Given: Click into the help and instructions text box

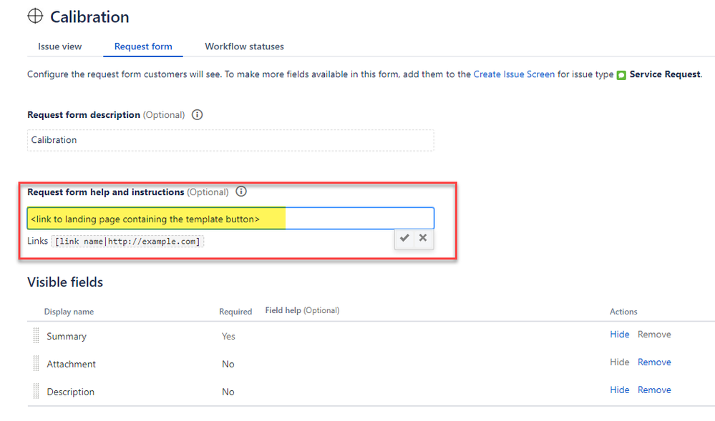Looking at the screenshot, I should click(358, 219).
